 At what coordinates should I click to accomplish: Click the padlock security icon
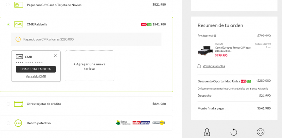pos(207,132)
